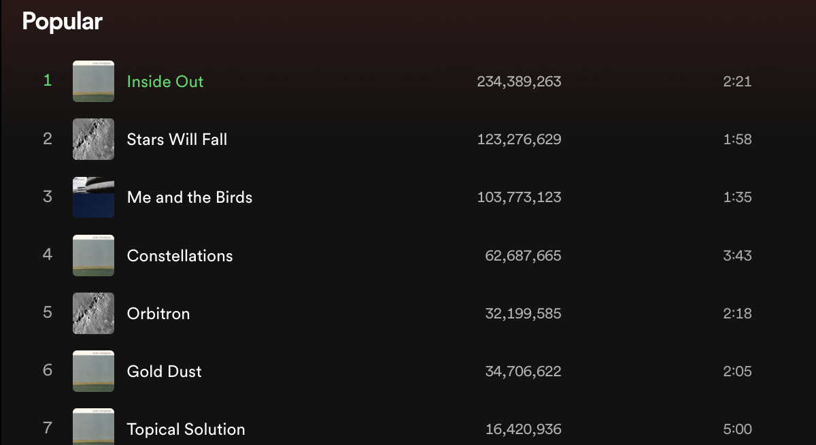Select the Topical Solution cover image

(93, 427)
